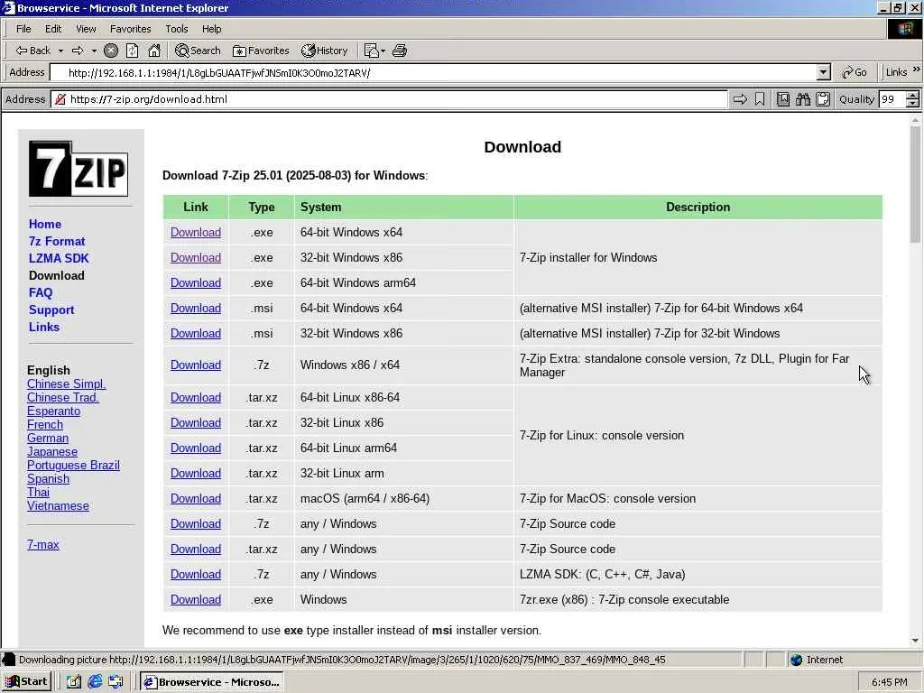Click the Internet zone globe icon
This screenshot has width=924, height=693.
pos(797,660)
